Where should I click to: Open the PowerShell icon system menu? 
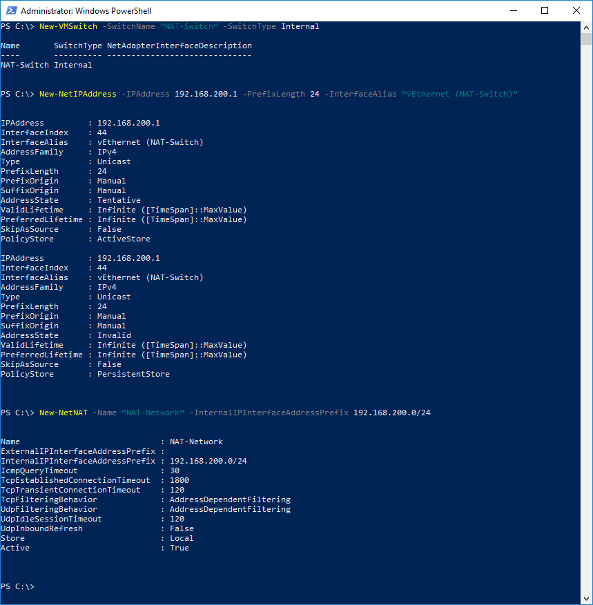12,10
